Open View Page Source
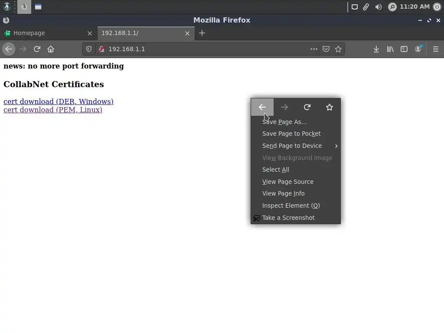 [296, 182]
